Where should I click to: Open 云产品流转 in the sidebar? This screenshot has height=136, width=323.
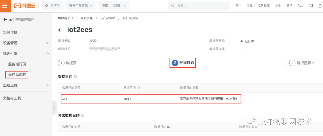pos(17,75)
